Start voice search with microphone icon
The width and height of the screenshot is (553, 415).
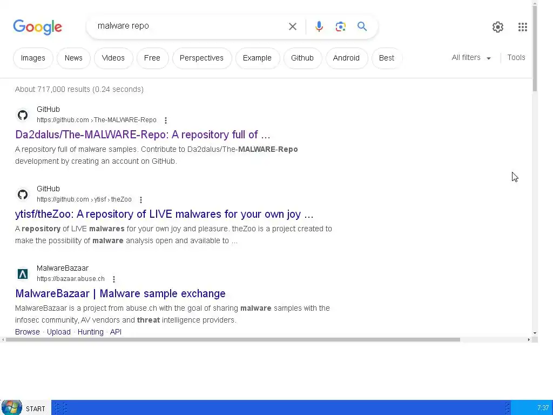coord(319,26)
